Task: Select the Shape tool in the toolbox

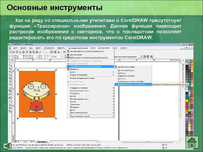Action: coord(10,65)
